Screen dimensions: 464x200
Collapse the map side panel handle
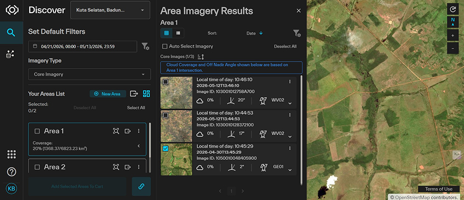[x=457, y=155]
